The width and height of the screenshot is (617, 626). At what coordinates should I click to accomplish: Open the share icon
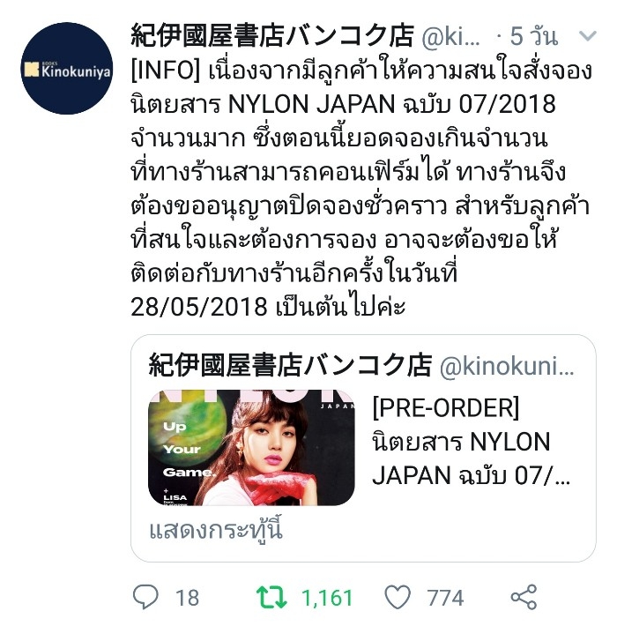pos(524,597)
